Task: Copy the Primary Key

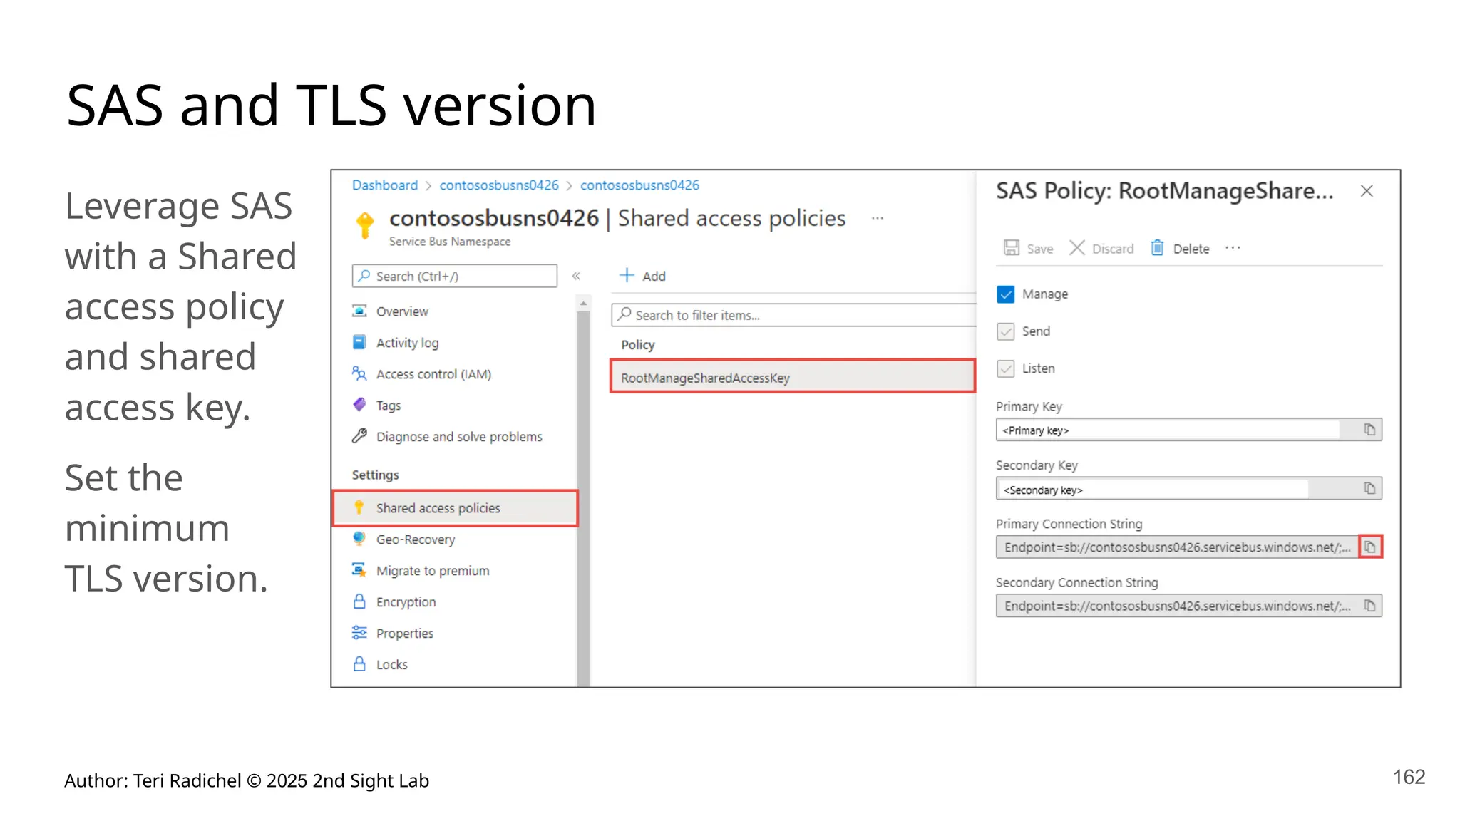Action: tap(1369, 430)
